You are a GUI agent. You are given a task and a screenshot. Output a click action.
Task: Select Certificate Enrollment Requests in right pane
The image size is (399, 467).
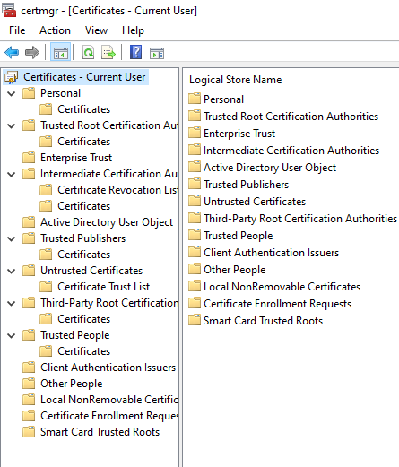277,304
